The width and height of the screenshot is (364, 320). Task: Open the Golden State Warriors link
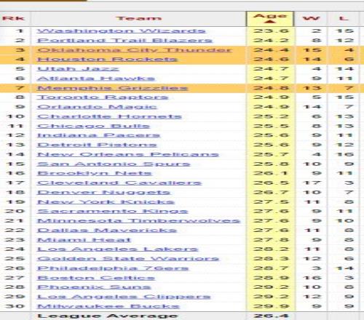[x=128, y=259]
